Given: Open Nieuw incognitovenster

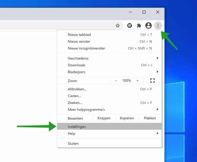Looking at the screenshot, I should [87, 48].
